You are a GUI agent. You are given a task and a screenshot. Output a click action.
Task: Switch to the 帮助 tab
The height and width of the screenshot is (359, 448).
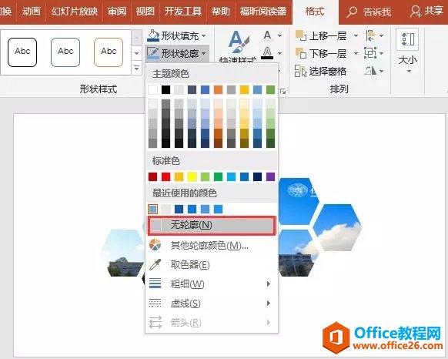coord(221,12)
